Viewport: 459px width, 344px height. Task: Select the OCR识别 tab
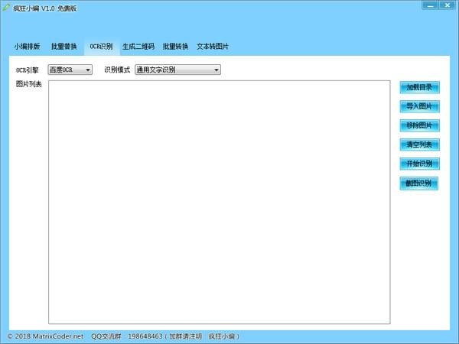(x=101, y=46)
